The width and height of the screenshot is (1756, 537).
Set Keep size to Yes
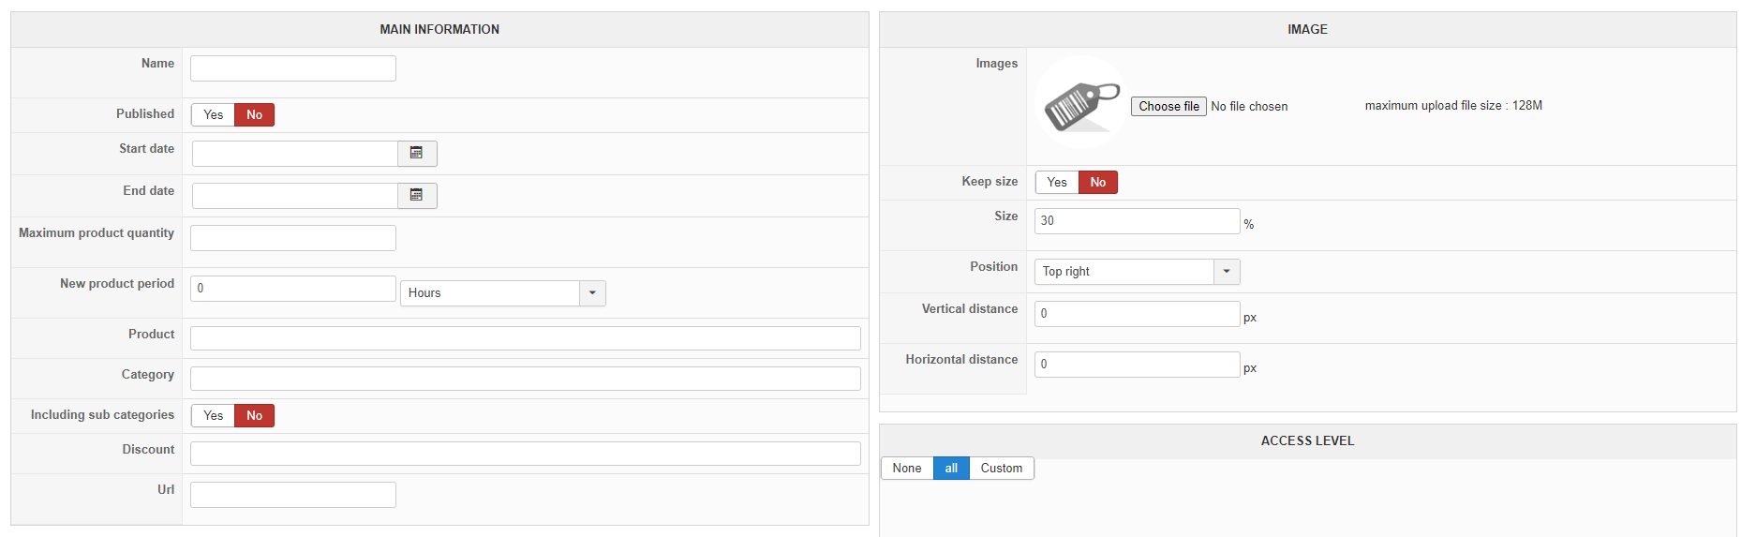[1057, 183]
